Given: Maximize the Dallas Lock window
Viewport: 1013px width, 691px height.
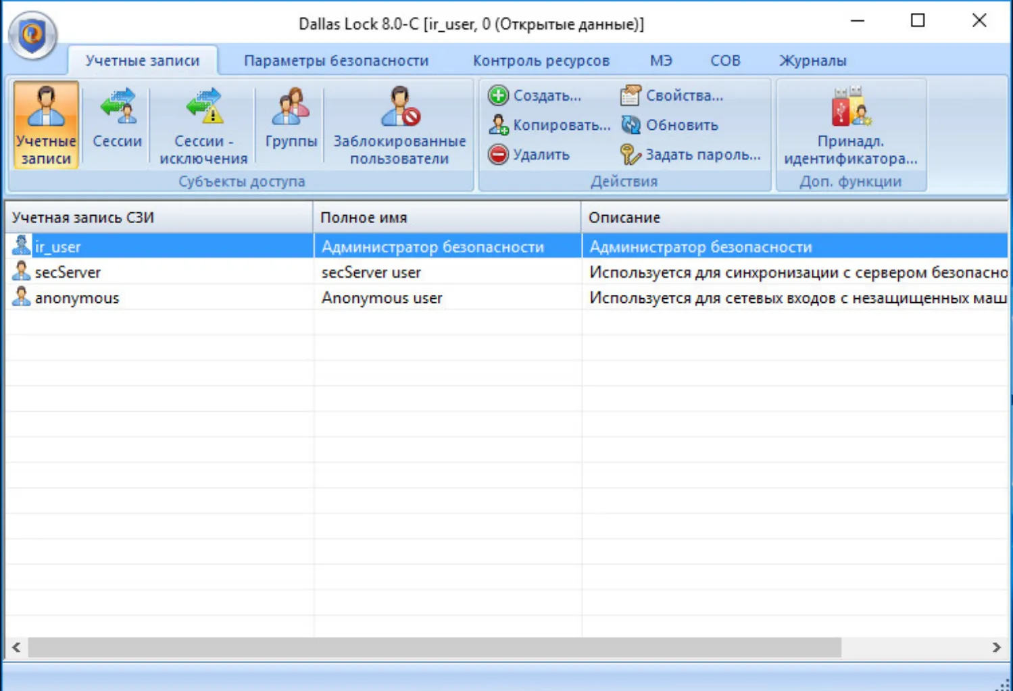Looking at the screenshot, I should tap(918, 21).
